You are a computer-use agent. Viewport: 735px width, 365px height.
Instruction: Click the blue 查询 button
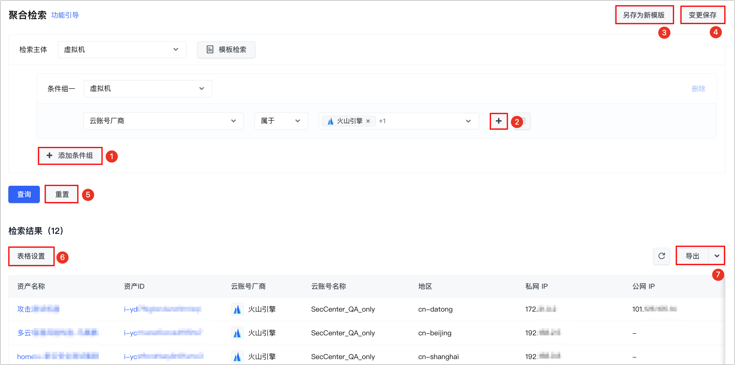24,194
